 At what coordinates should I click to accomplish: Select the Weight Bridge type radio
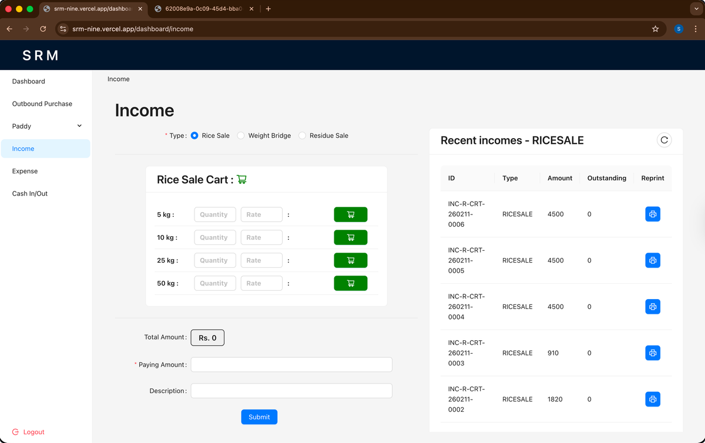[241, 136]
